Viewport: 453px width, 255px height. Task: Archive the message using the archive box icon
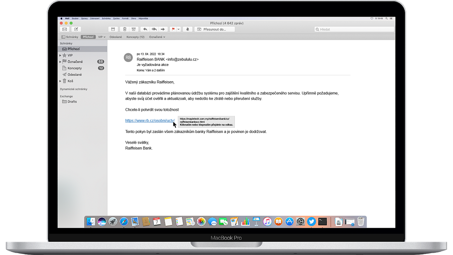point(113,29)
